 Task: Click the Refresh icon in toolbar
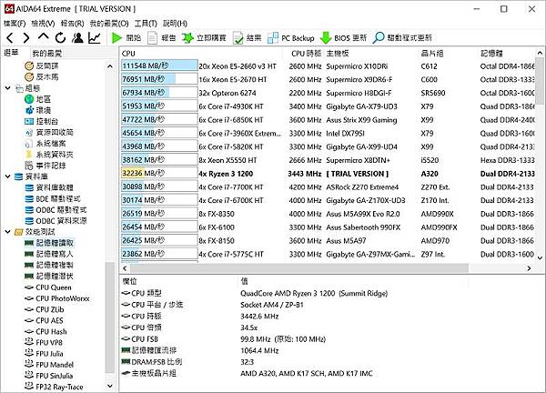[60, 37]
